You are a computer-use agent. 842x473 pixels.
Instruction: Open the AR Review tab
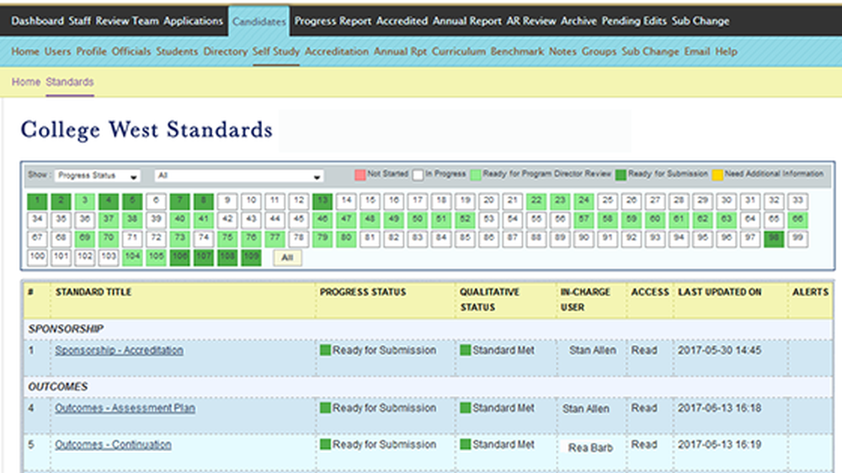click(x=531, y=21)
